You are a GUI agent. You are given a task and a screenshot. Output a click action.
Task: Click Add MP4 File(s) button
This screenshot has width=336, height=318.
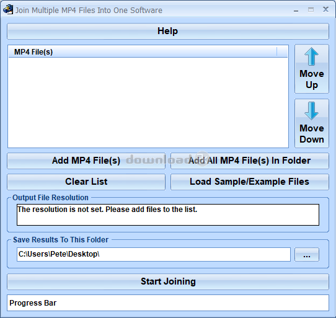coord(86,161)
